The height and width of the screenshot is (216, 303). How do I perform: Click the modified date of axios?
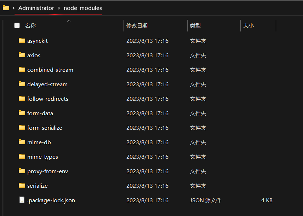(x=147, y=56)
